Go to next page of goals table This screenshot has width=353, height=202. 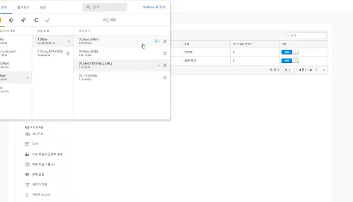click(324, 70)
